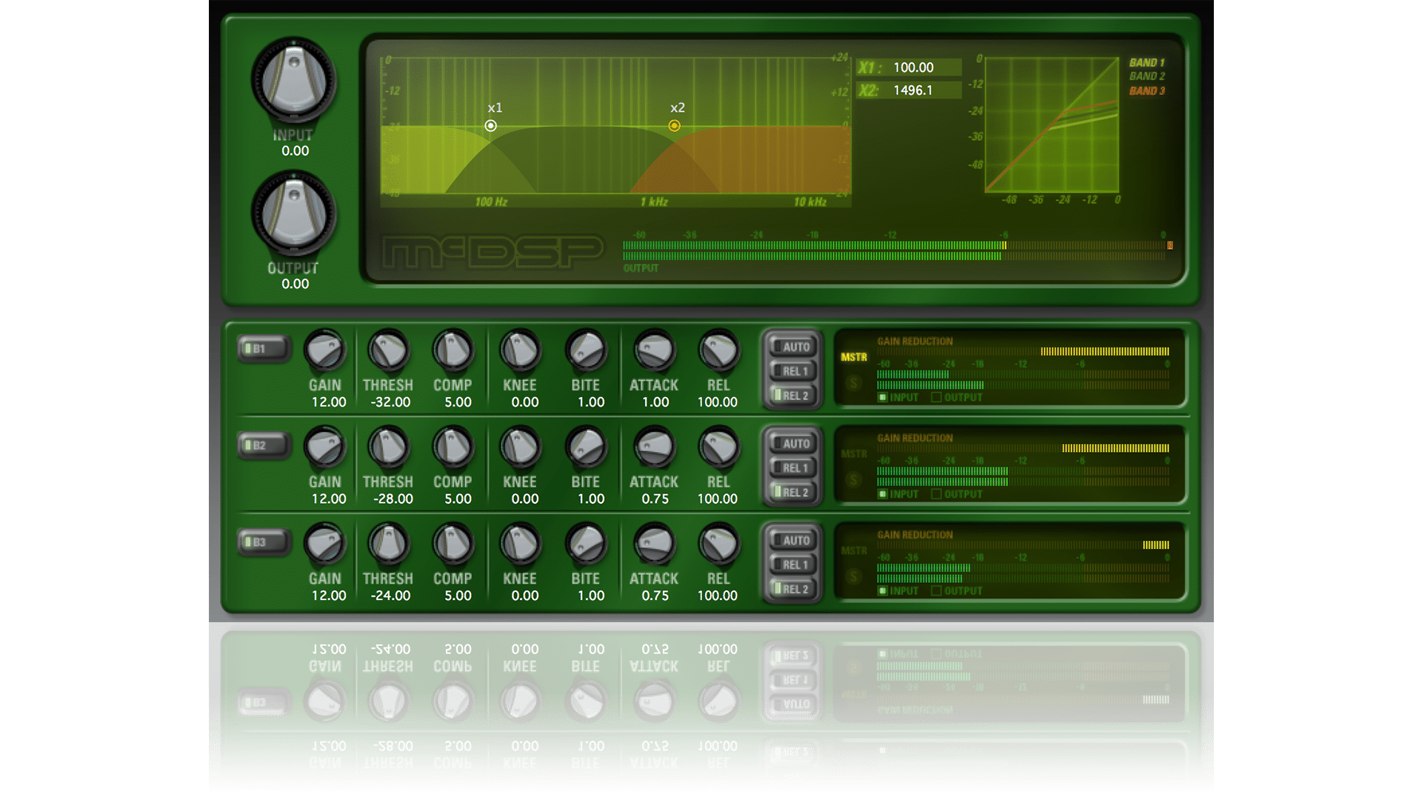Check OUTPUT meter option for band 1
This screenshot has width=1422, height=800.
click(936, 398)
